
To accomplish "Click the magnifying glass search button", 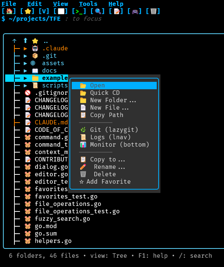I will [x=98, y=11].
